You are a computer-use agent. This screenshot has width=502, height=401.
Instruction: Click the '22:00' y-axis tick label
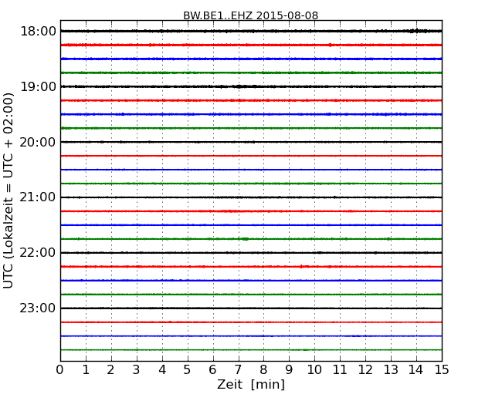pos(38,253)
